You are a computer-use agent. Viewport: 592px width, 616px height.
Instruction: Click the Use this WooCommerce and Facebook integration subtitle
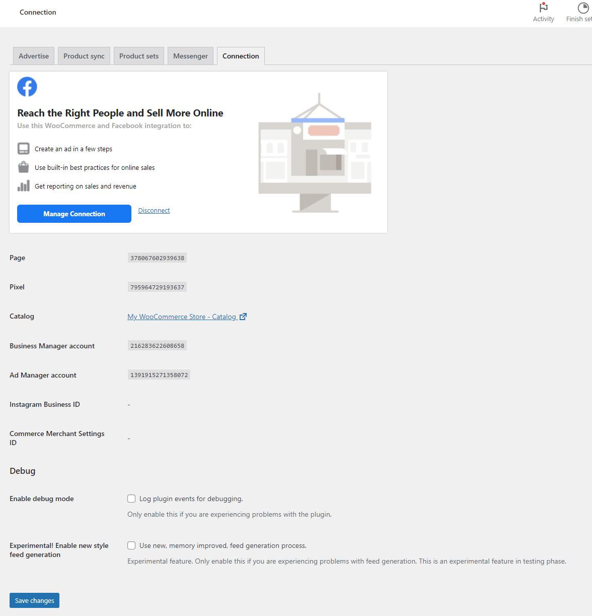coord(104,126)
